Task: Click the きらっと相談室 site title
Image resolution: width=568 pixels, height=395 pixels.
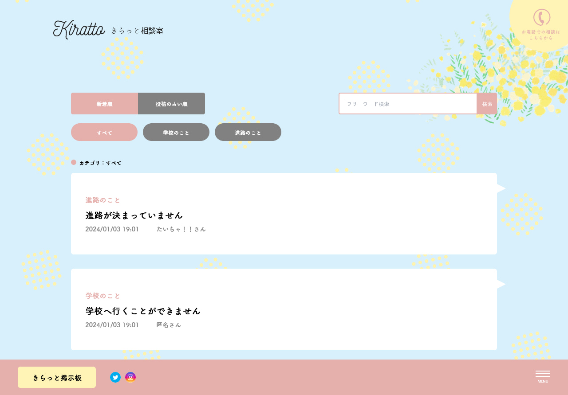Action: (137, 31)
